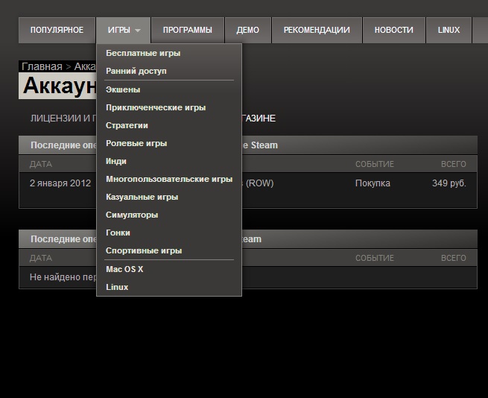Open the НОВОСТИ tab
Image resolution: width=488 pixels, height=398 pixels.
tap(393, 31)
